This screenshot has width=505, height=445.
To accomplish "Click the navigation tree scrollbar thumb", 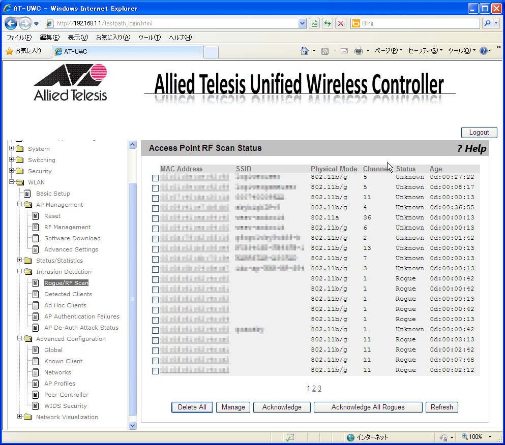I will coord(132,299).
